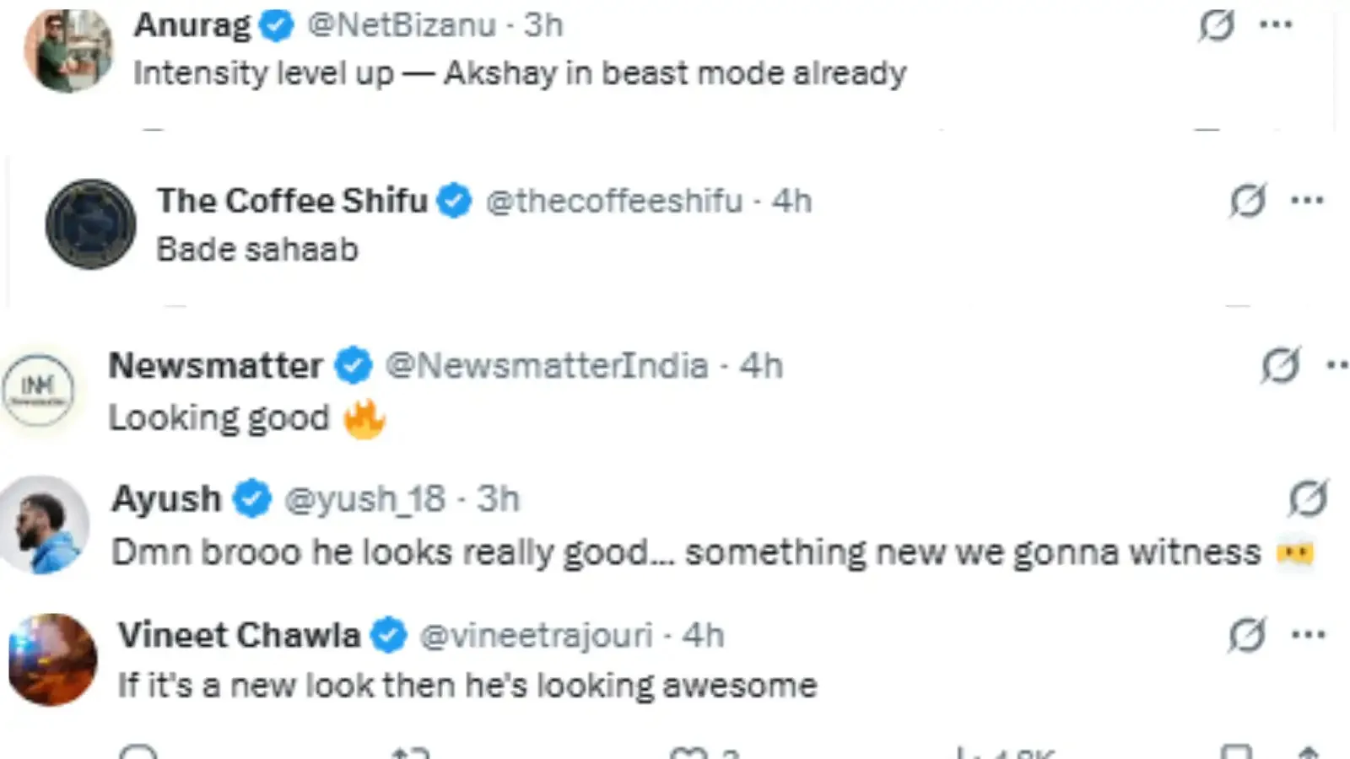This screenshot has width=1350, height=759.
Task: Click the Ayush display name
Action: 166,498
